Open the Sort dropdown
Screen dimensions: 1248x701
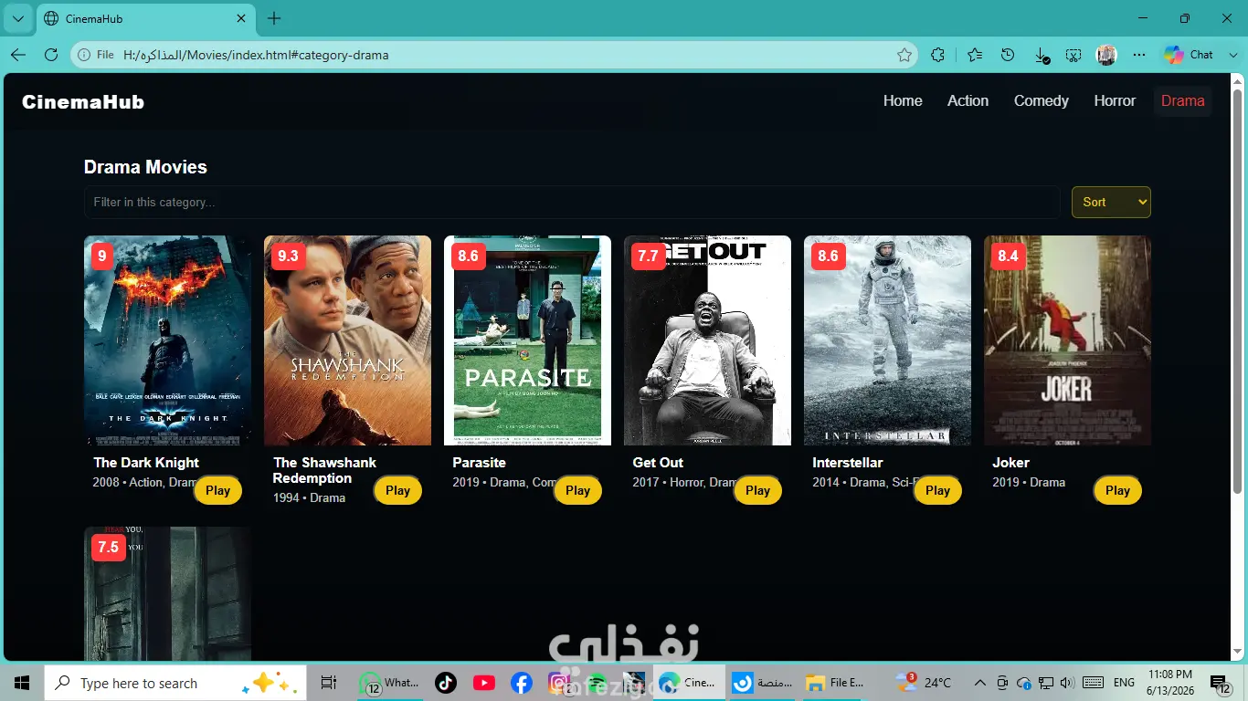click(x=1111, y=202)
